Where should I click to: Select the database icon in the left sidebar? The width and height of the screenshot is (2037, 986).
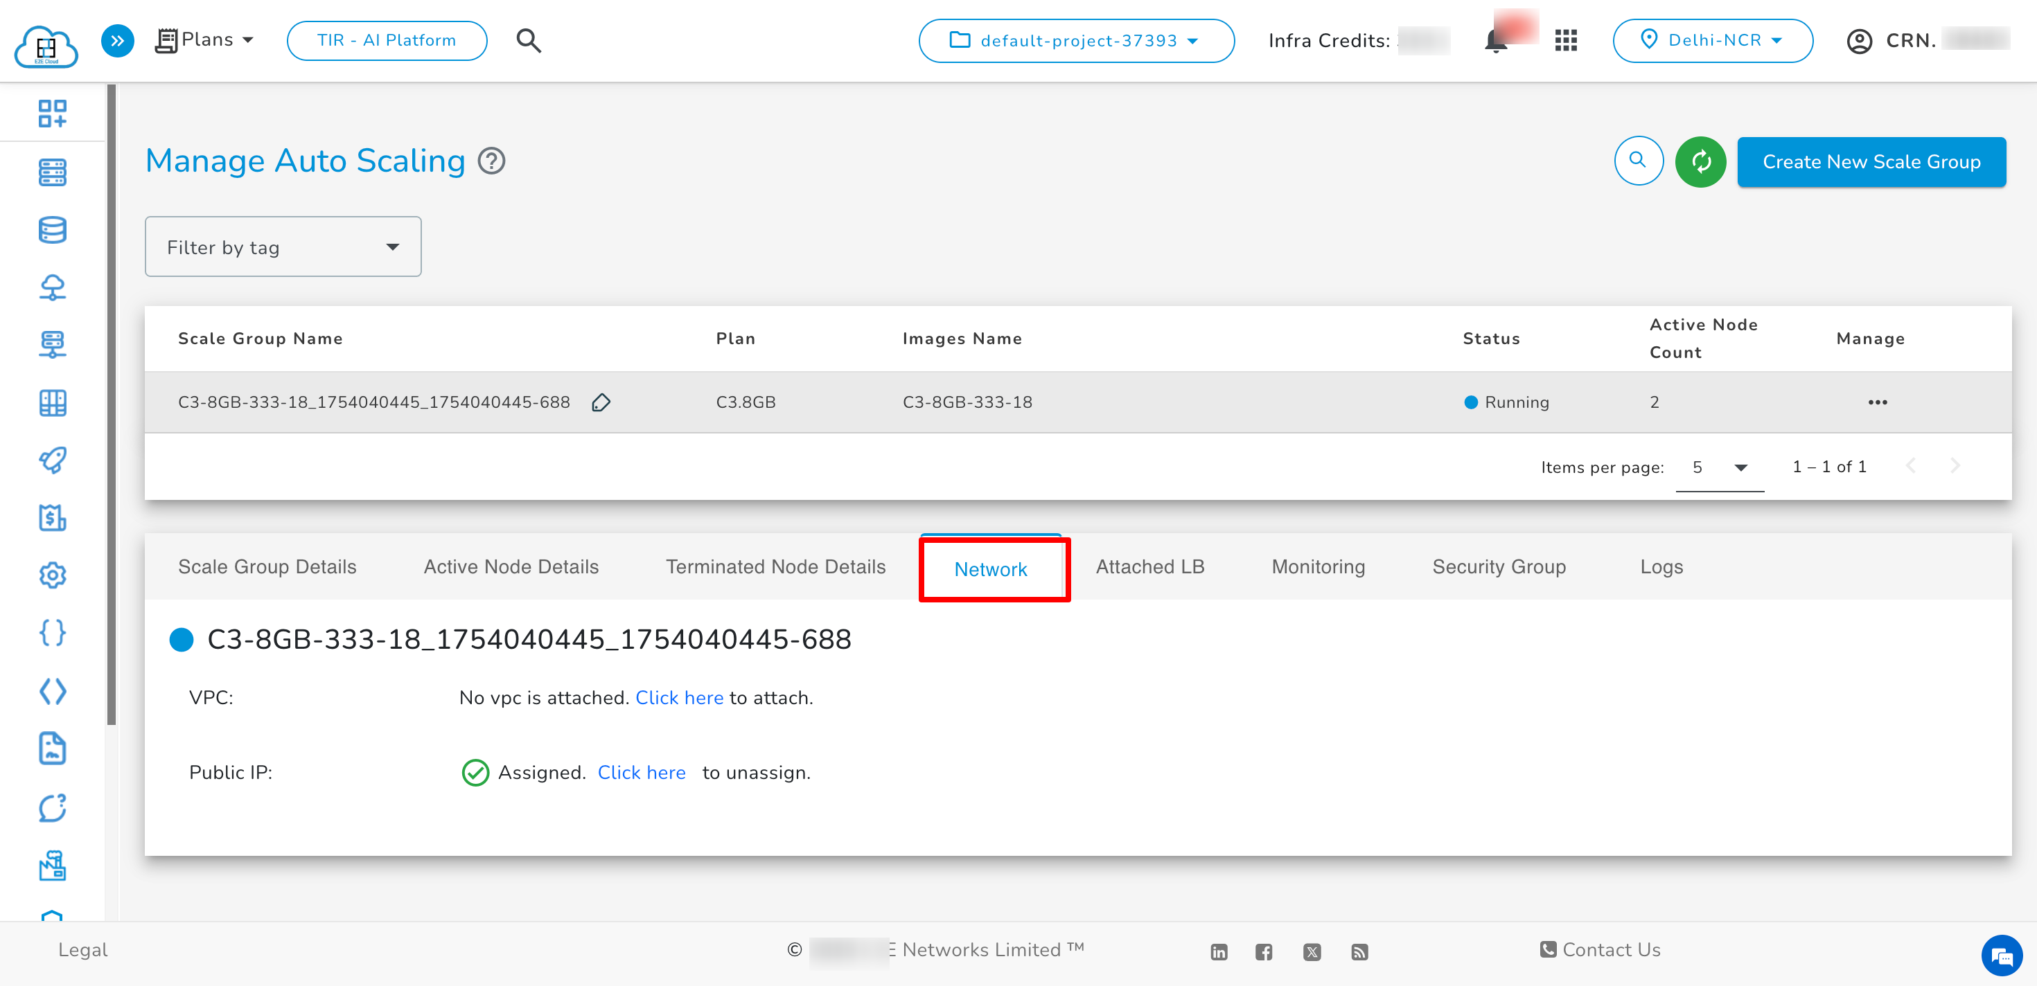pos(52,229)
